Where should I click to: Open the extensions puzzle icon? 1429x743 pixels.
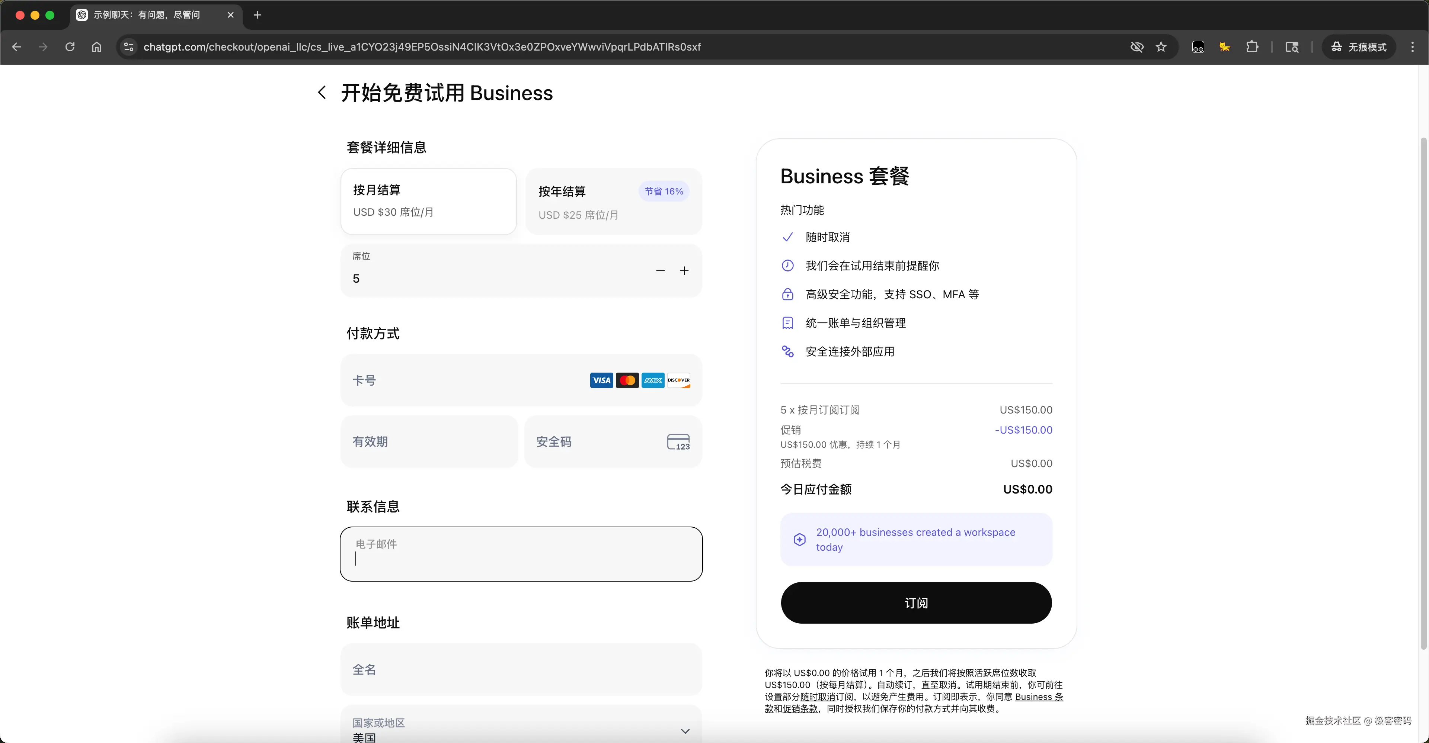[x=1252, y=47]
